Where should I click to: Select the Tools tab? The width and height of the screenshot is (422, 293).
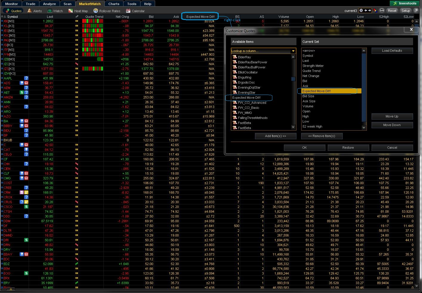click(x=132, y=4)
